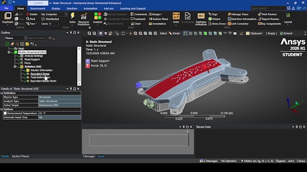Open the Name filter dropdown in Outline
The image size is (307, 172).
[x=25, y=38]
